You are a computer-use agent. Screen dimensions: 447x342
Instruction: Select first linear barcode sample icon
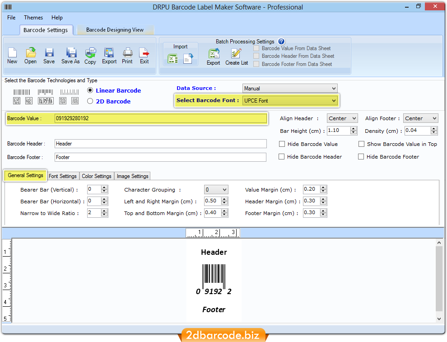click(22, 92)
